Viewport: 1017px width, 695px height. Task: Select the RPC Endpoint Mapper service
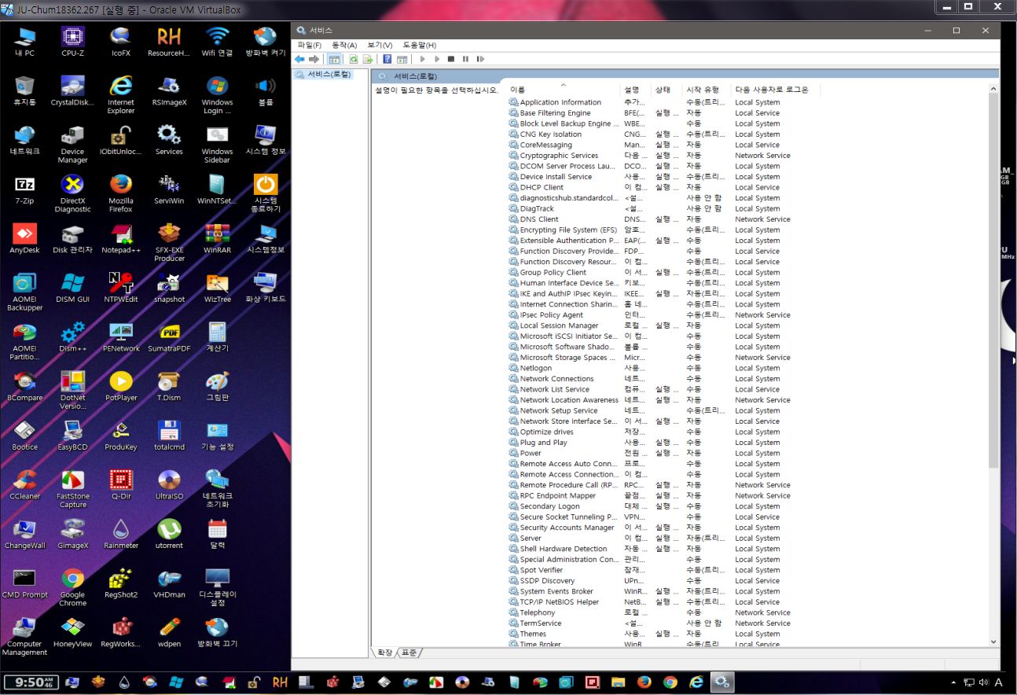[x=664, y=495]
